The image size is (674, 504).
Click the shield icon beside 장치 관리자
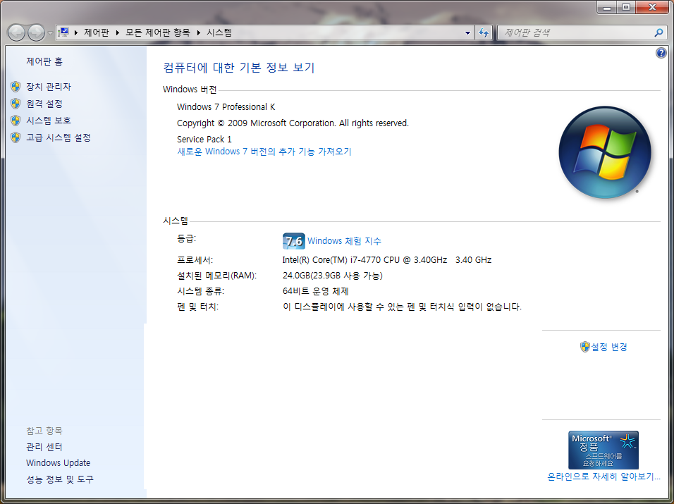tap(16, 87)
